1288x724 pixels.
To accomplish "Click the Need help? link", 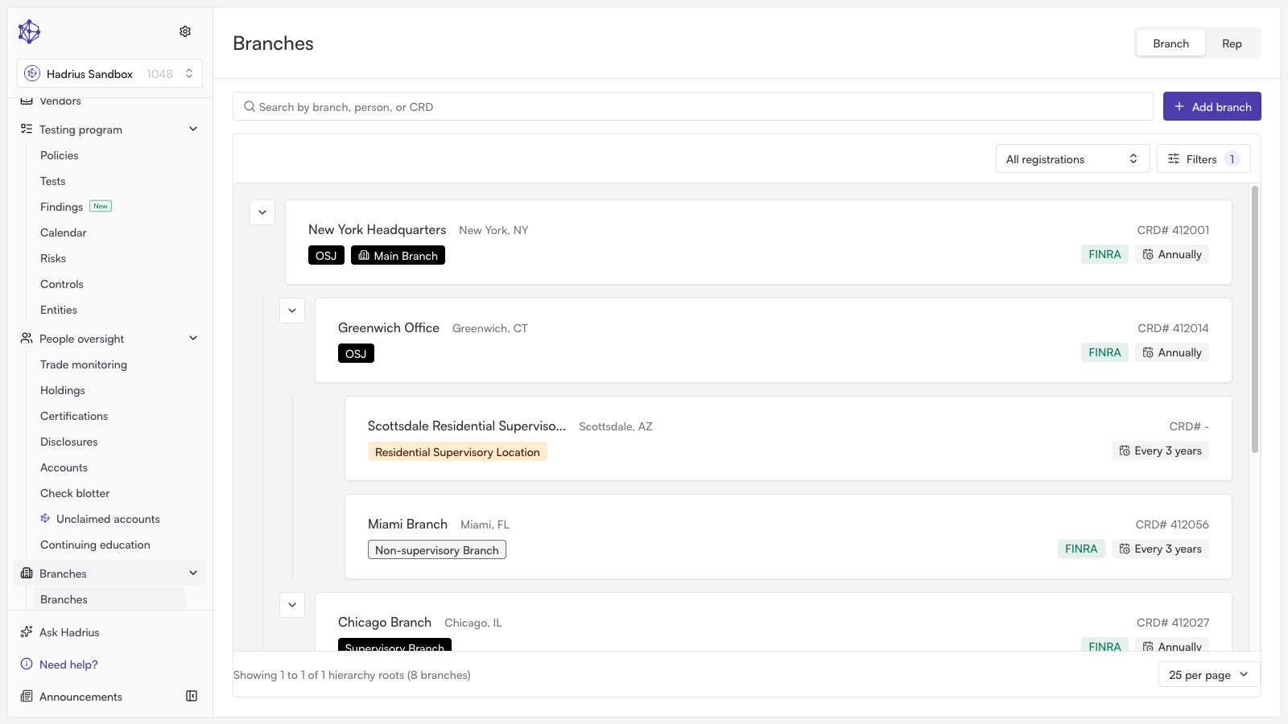I will click(68, 664).
